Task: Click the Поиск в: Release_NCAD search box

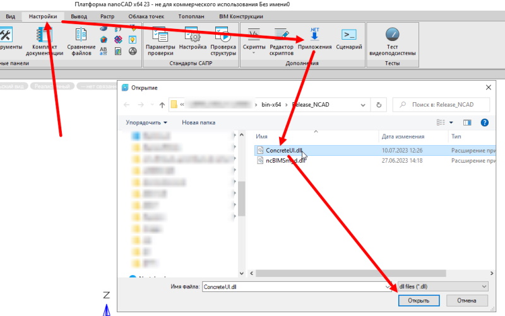Action: (x=441, y=105)
